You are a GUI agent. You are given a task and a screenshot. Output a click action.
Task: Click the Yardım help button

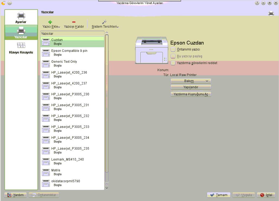(15, 195)
